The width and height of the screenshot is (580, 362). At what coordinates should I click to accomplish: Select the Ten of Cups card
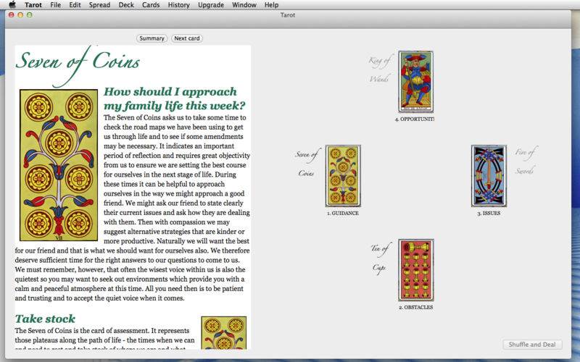click(415, 270)
